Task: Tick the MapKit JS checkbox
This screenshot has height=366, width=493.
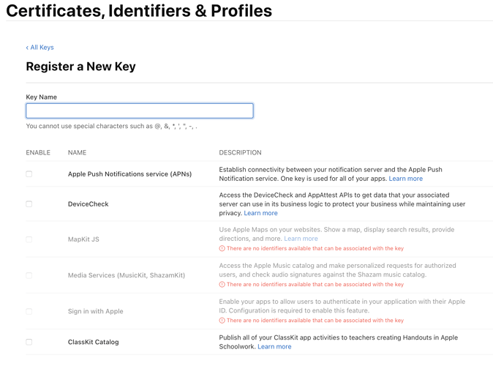Action: [29, 239]
